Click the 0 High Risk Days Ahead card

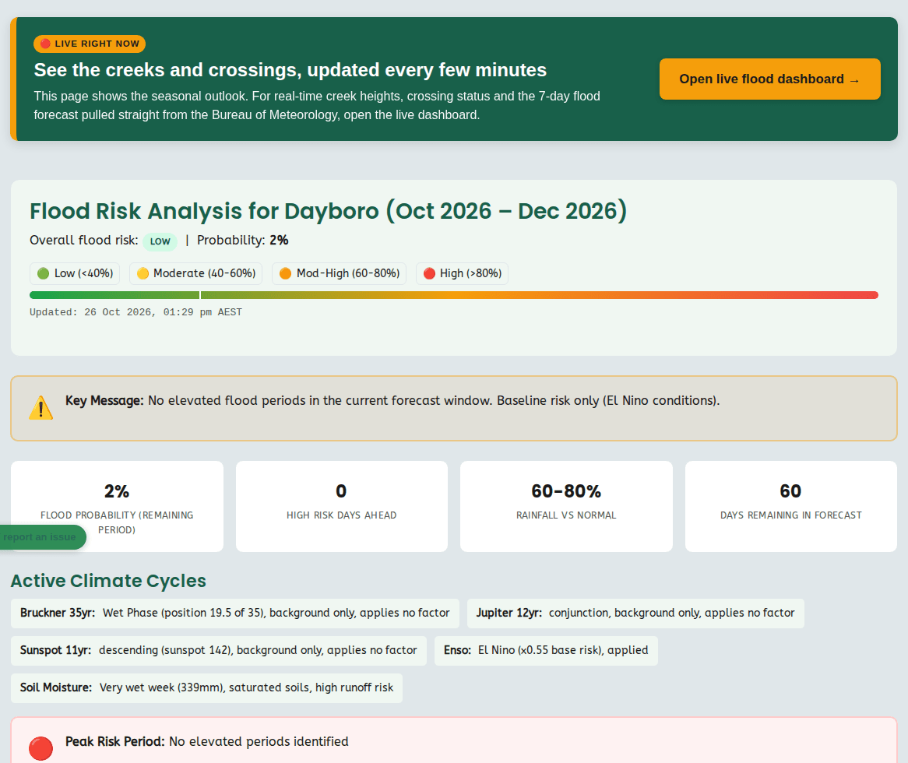tap(342, 506)
